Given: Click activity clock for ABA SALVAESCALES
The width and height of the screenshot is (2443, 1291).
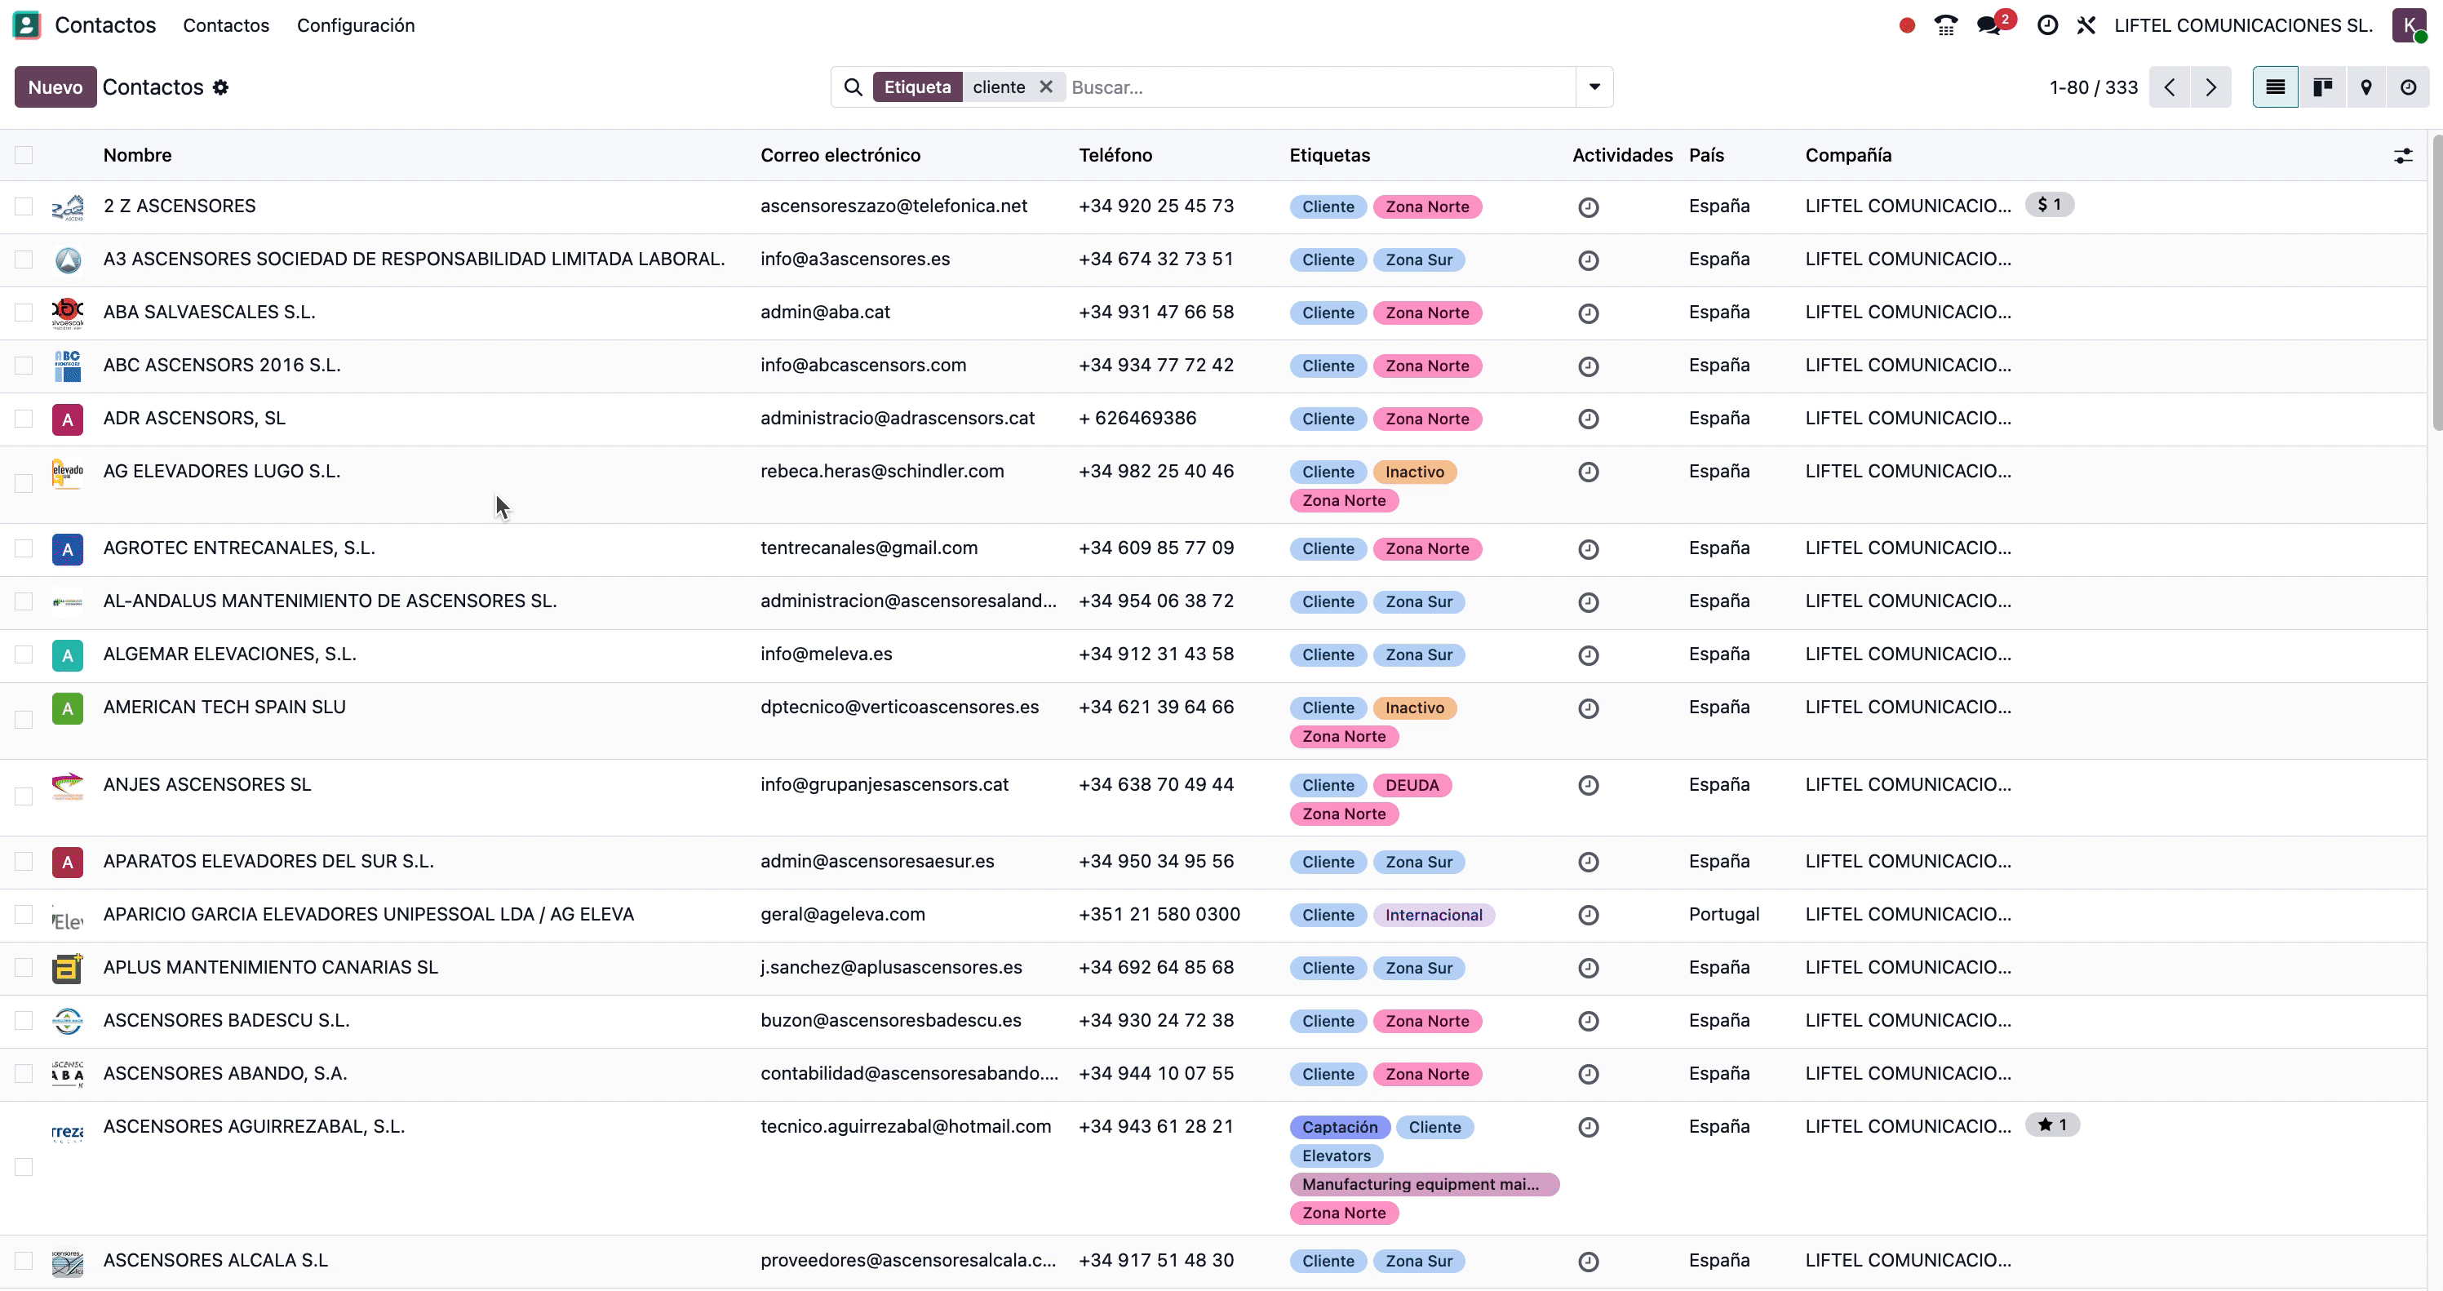Looking at the screenshot, I should coord(1588,313).
